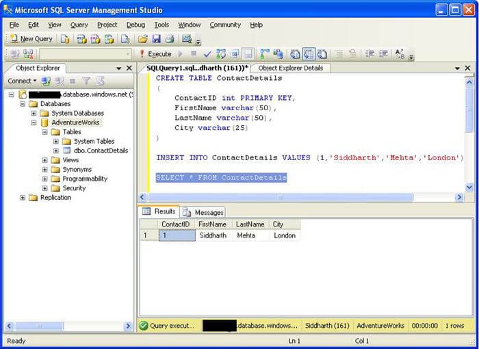Click the Execute button
The width and height of the screenshot is (479, 349).
155,54
